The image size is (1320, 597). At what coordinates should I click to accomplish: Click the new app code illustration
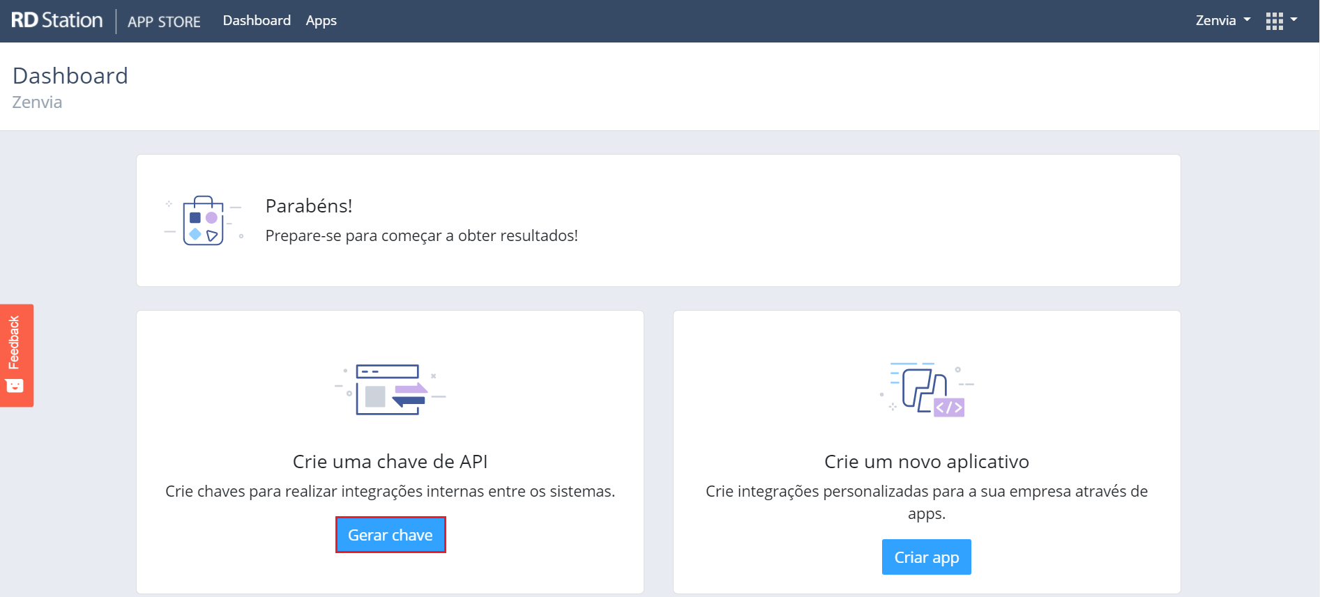pos(927,389)
